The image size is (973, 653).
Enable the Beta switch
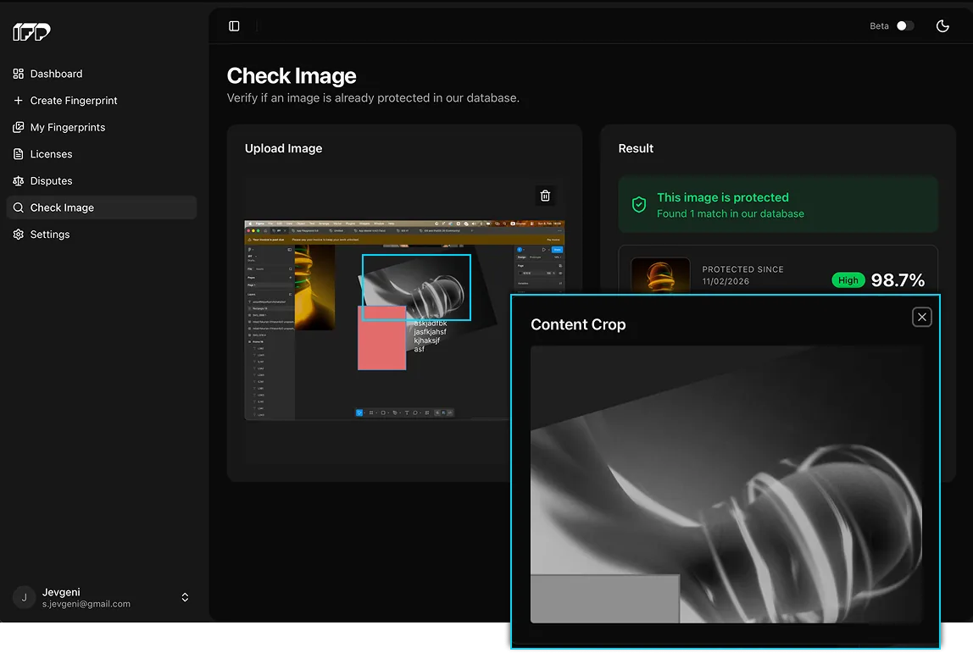click(x=904, y=26)
